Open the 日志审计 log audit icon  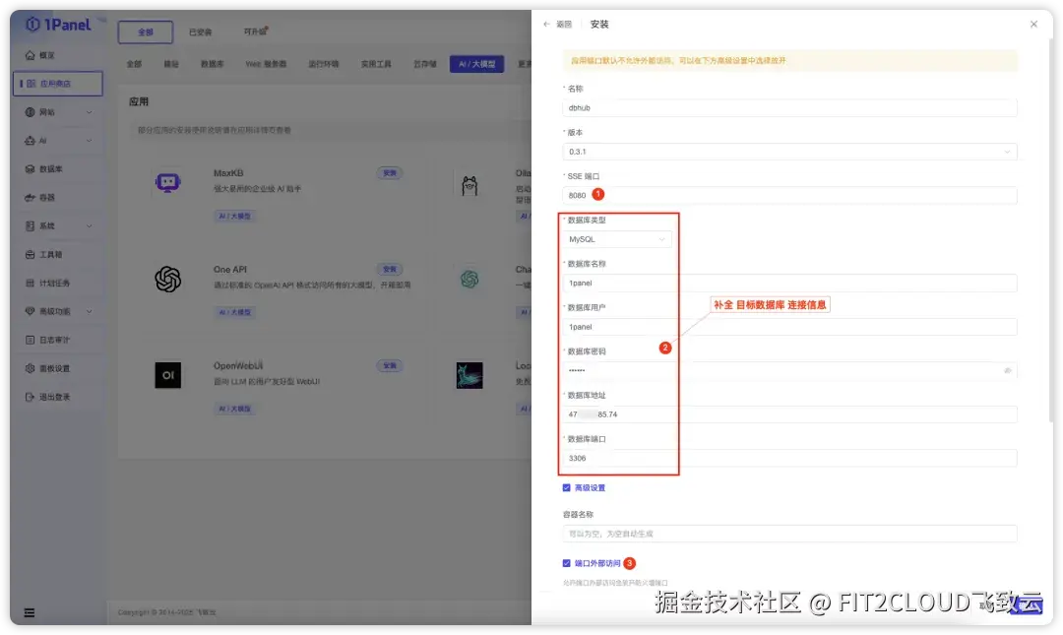pos(30,340)
